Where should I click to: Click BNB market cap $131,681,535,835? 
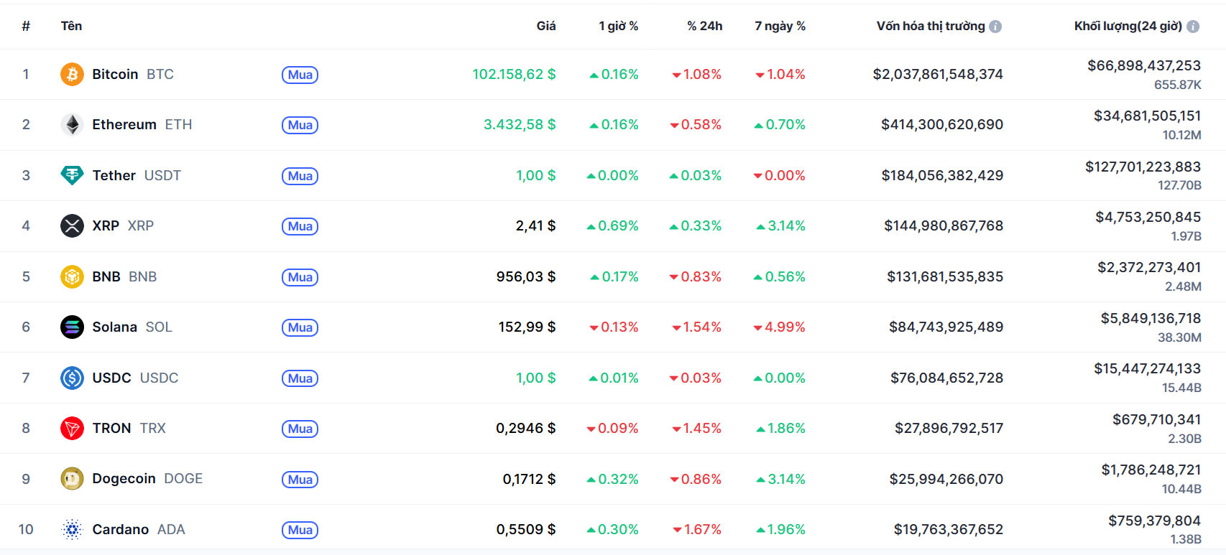[945, 276]
